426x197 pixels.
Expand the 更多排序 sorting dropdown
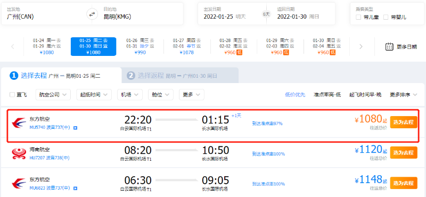[x=403, y=95]
